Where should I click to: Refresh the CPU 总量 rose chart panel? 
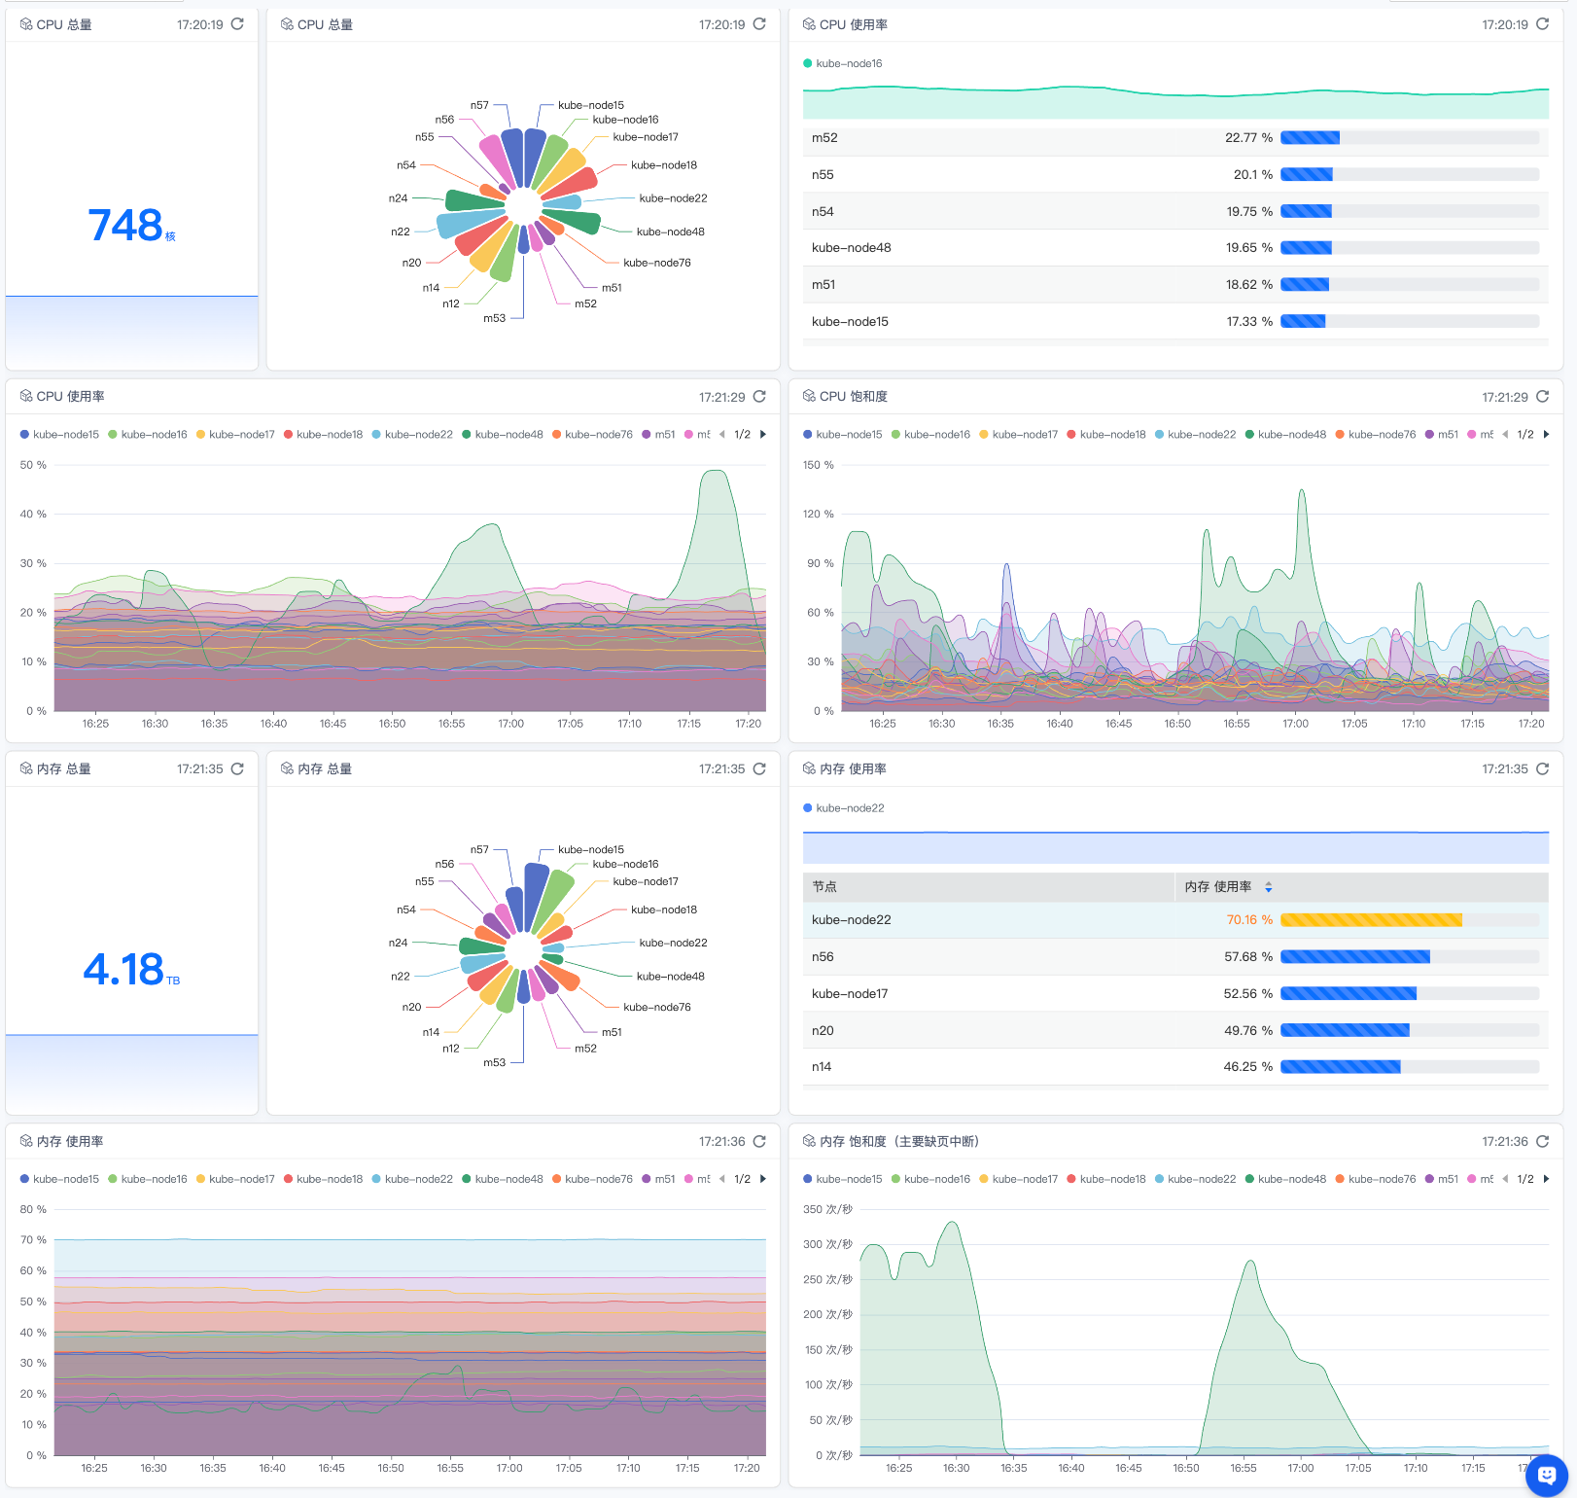coord(759,24)
